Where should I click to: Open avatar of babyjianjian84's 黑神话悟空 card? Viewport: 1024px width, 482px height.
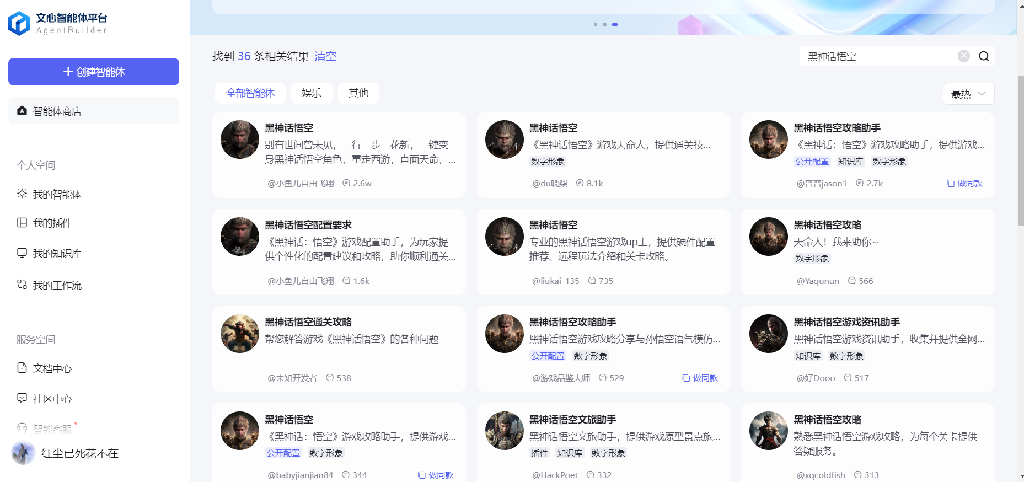[x=240, y=431]
